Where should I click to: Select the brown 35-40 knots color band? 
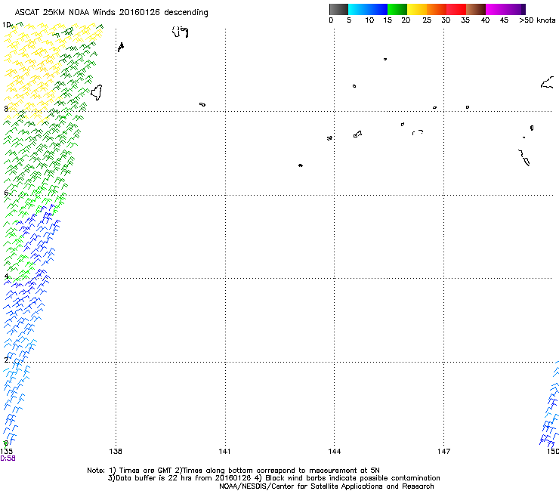476,9
